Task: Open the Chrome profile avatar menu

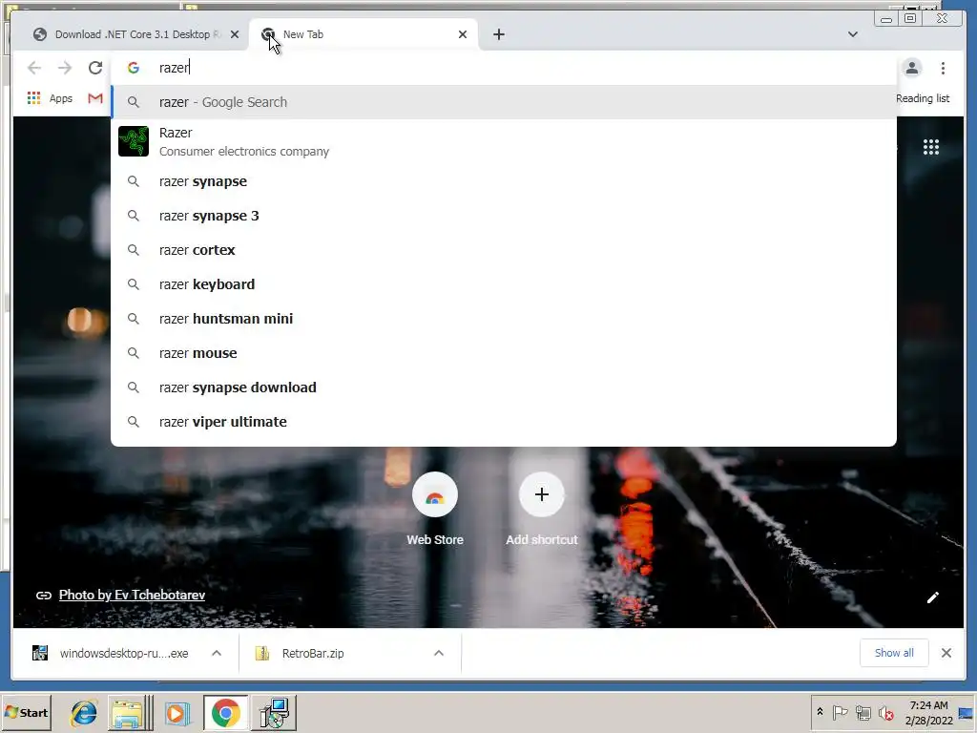Action: click(x=911, y=68)
